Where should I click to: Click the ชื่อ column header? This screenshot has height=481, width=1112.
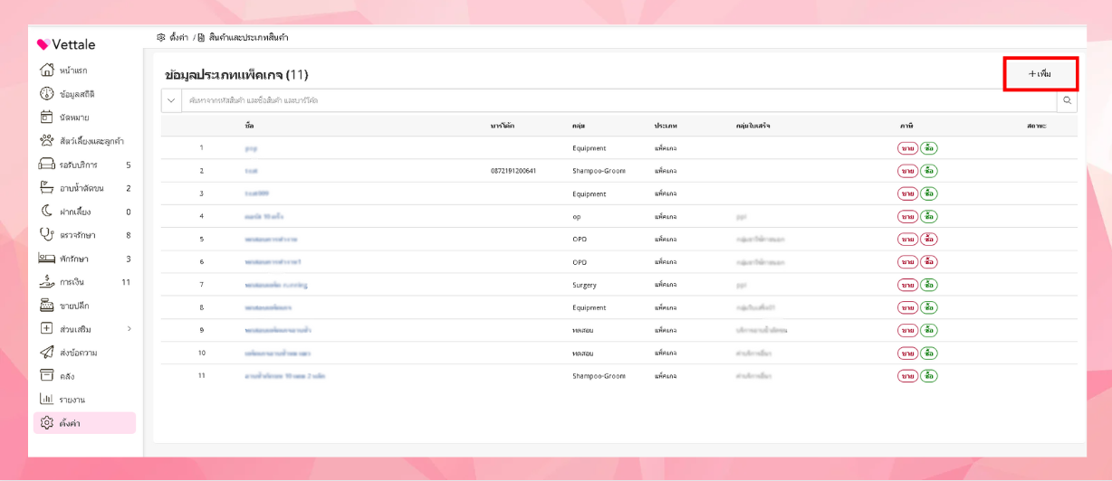click(x=249, y=125)
